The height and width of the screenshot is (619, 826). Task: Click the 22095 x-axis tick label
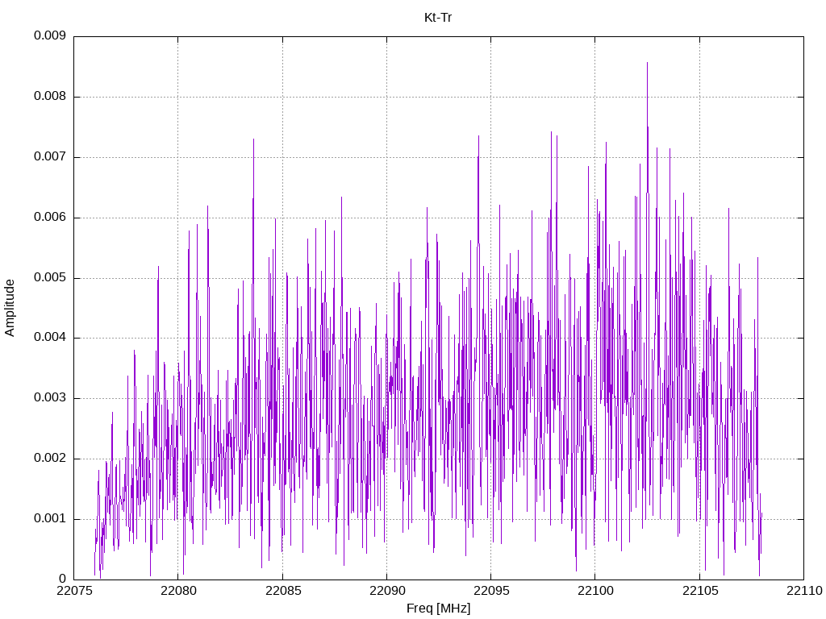(x=491, y=591)
